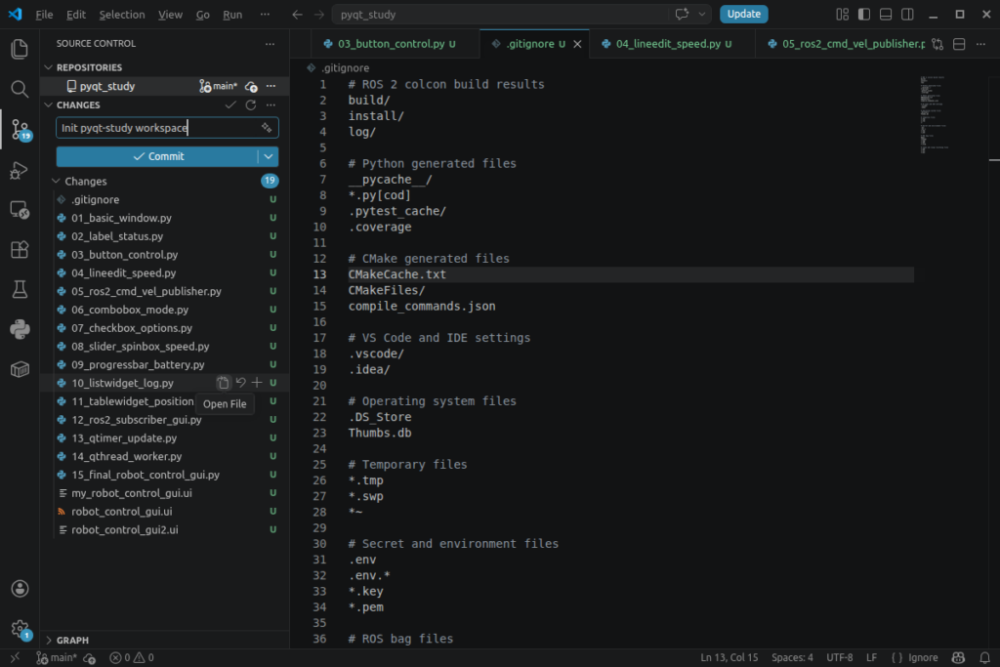Screen dimensions: 1000x667
Task: Open the chat dropdown chevron in title bar
Action: click(x=702, y=14)
